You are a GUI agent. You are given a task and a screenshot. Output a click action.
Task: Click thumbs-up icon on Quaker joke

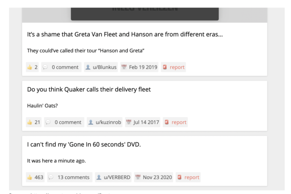pyautogui.click(x=30, y=122)
